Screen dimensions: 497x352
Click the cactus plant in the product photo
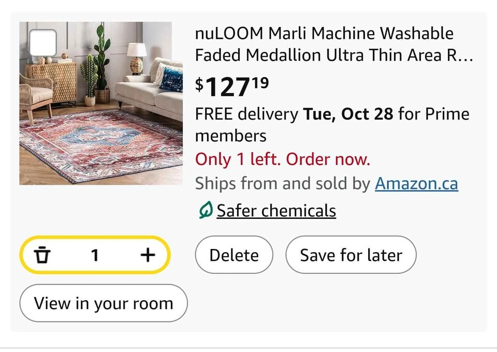tap(91, 78)
